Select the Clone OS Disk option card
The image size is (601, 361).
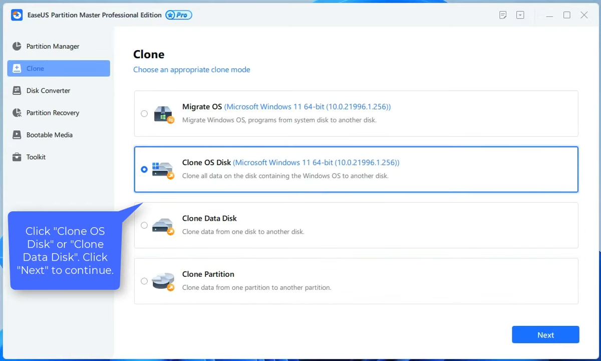tap(356, 169)
